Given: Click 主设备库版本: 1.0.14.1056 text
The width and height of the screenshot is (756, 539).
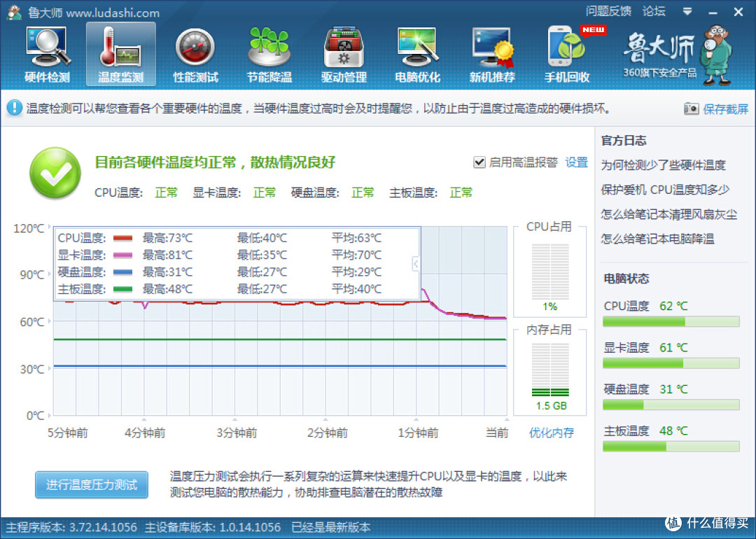Looking at the screenshot, I should [x=213, y=527].
